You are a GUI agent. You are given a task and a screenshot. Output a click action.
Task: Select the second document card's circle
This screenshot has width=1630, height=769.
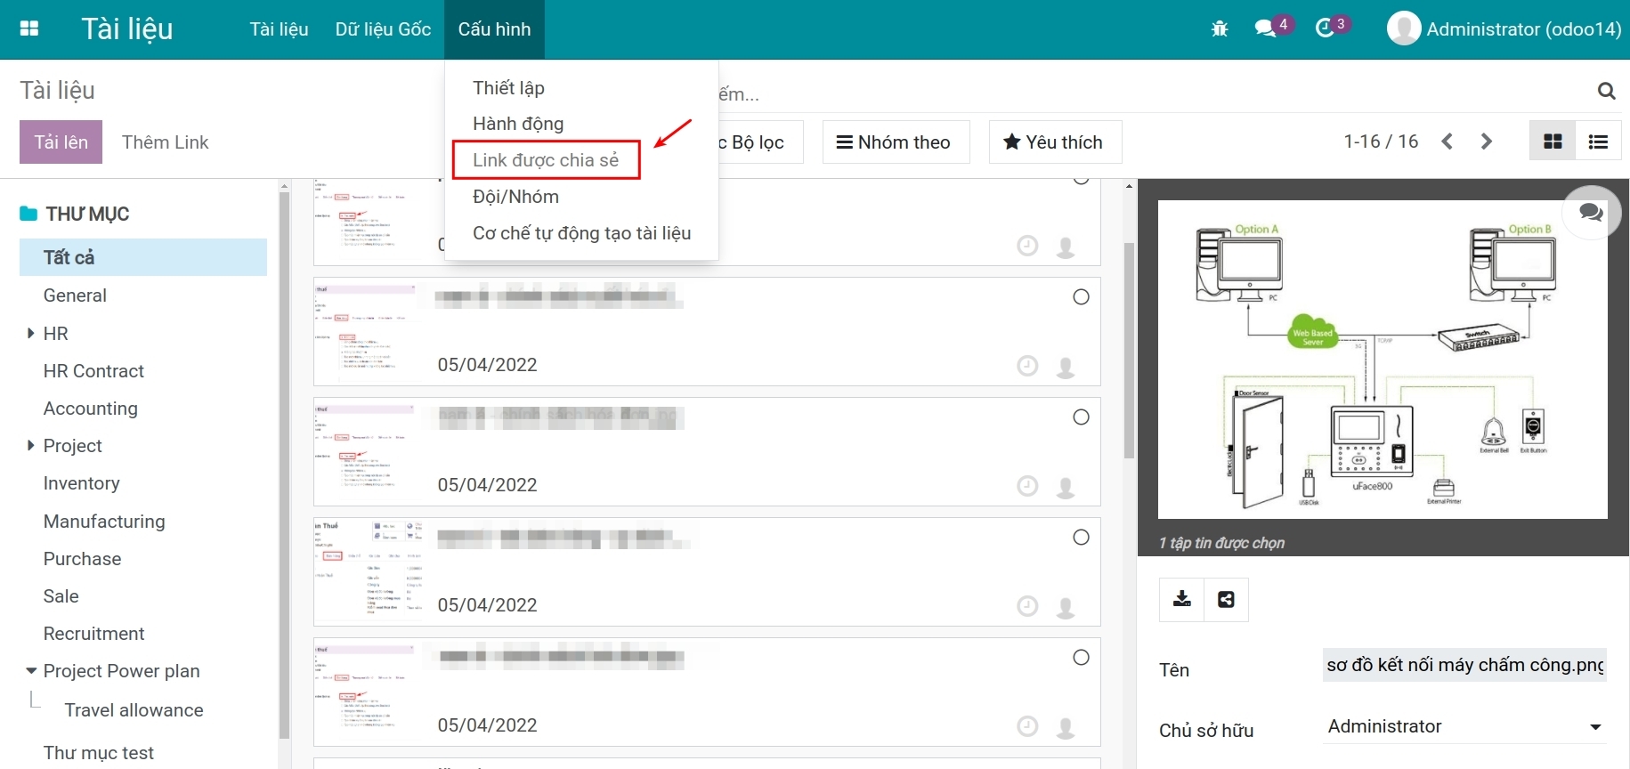click(1081, 297)
